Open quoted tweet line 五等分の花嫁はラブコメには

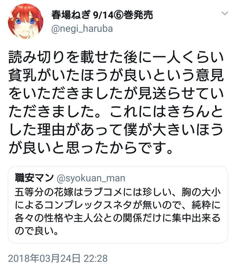(x=118, y=192)
